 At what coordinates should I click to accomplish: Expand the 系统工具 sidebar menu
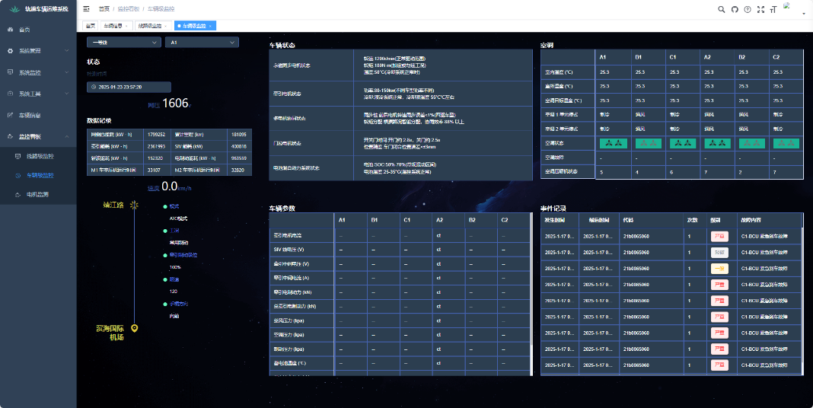tap(38, 94)
